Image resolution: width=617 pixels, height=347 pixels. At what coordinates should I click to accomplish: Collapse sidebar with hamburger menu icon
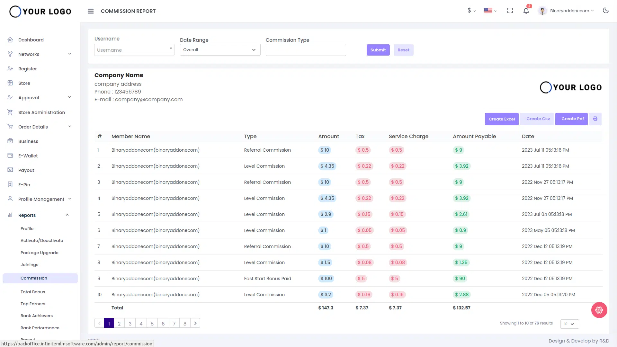pos(91,11)
